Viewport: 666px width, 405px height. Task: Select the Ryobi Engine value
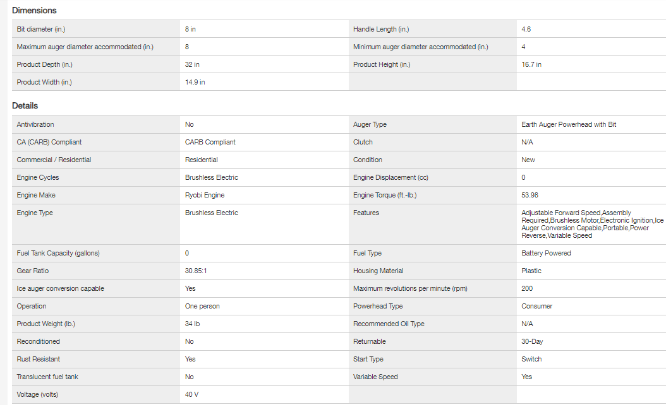[x=205, y=195]
